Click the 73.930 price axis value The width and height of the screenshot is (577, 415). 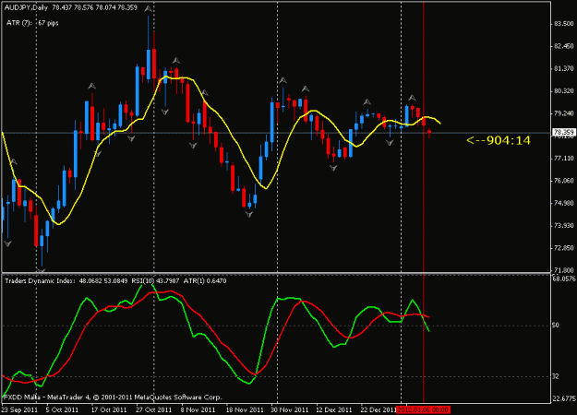coord(563,225)
